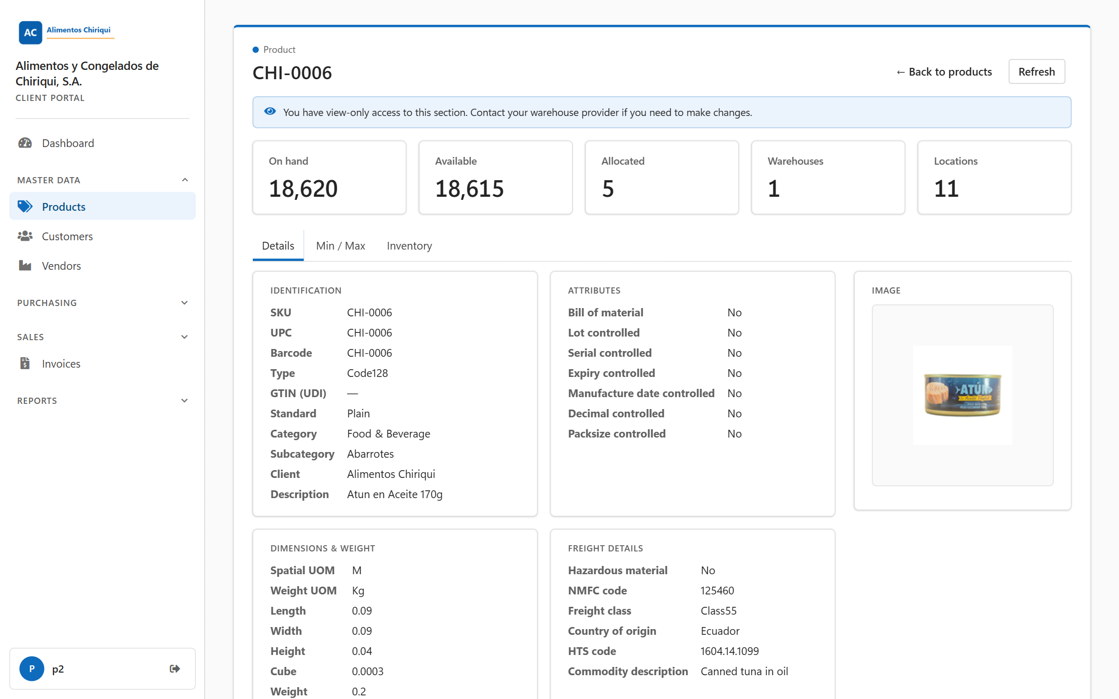This screenshot has width=1119, height=699.
Task: Click the AC company logo
Action: coord(31,33)
